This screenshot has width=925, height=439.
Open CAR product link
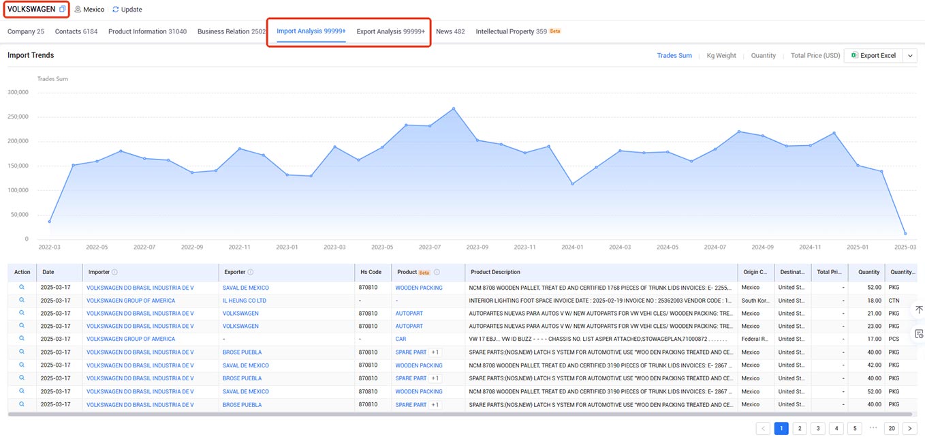(401, 339)
